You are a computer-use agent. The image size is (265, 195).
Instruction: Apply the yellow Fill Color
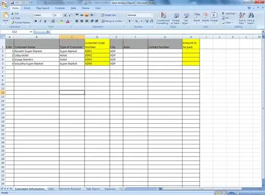click(61, 21)
